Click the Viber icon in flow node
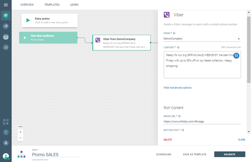251x162 pixels. pos(98,40)
